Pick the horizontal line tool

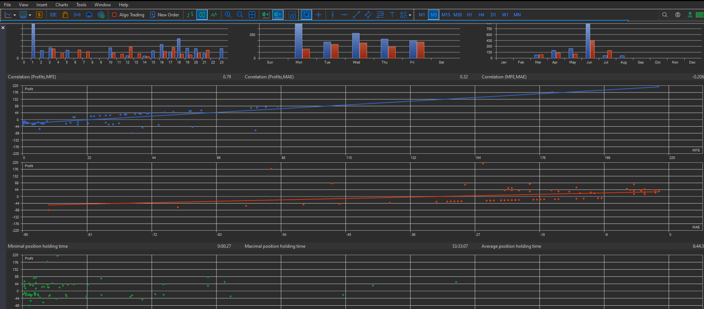344,15
